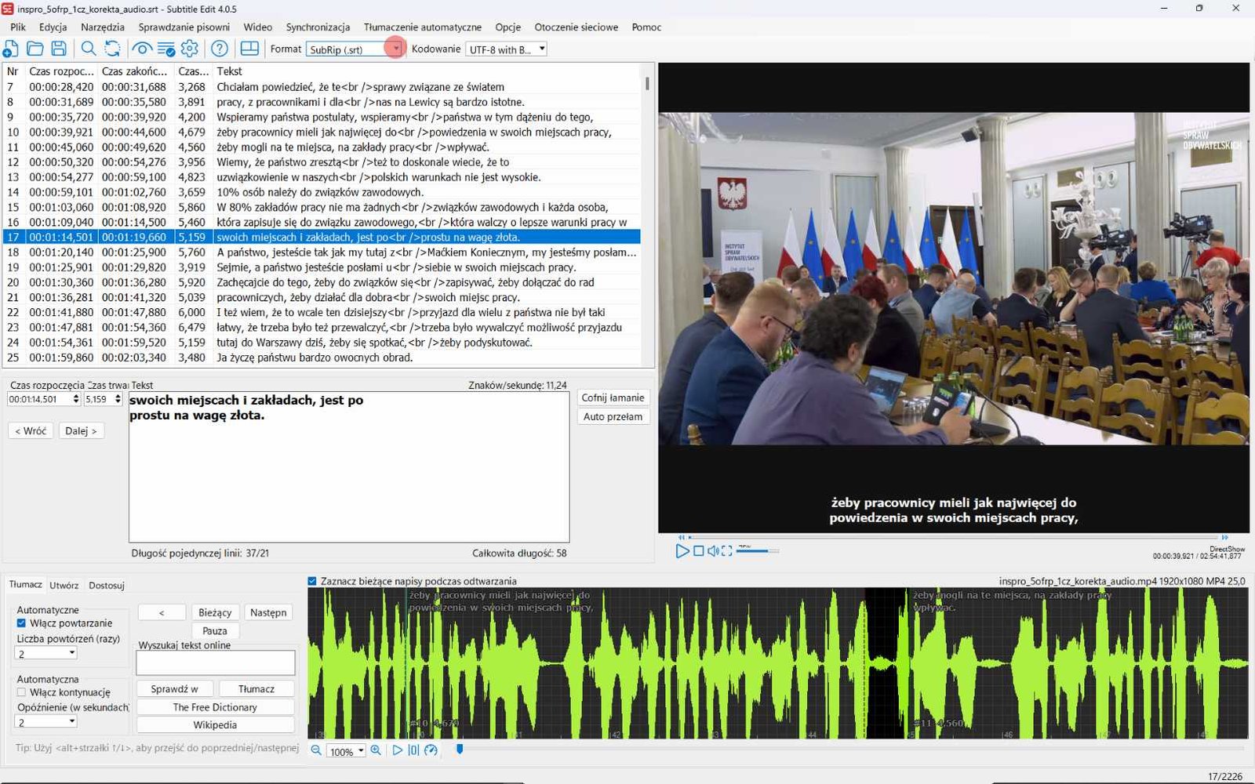Toggle video fullscreen icon
The height and width of the screenshot is (784, 1255).
coord(727,551)
